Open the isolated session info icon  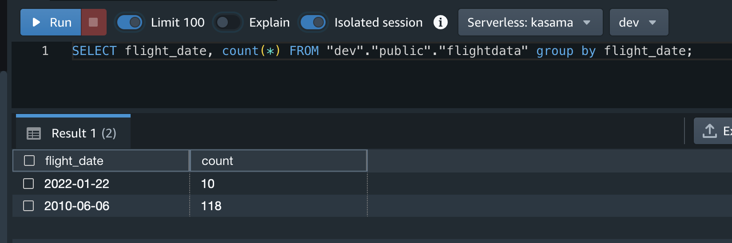(x=440, y=22)
